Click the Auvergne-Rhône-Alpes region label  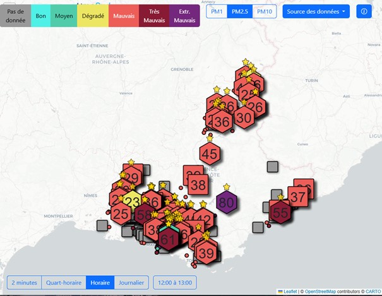110,59
